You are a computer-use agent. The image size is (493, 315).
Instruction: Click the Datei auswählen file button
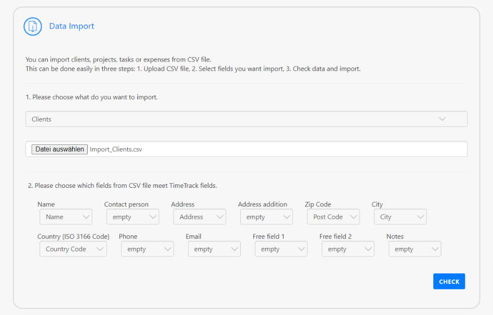click(x=60, y=149)
